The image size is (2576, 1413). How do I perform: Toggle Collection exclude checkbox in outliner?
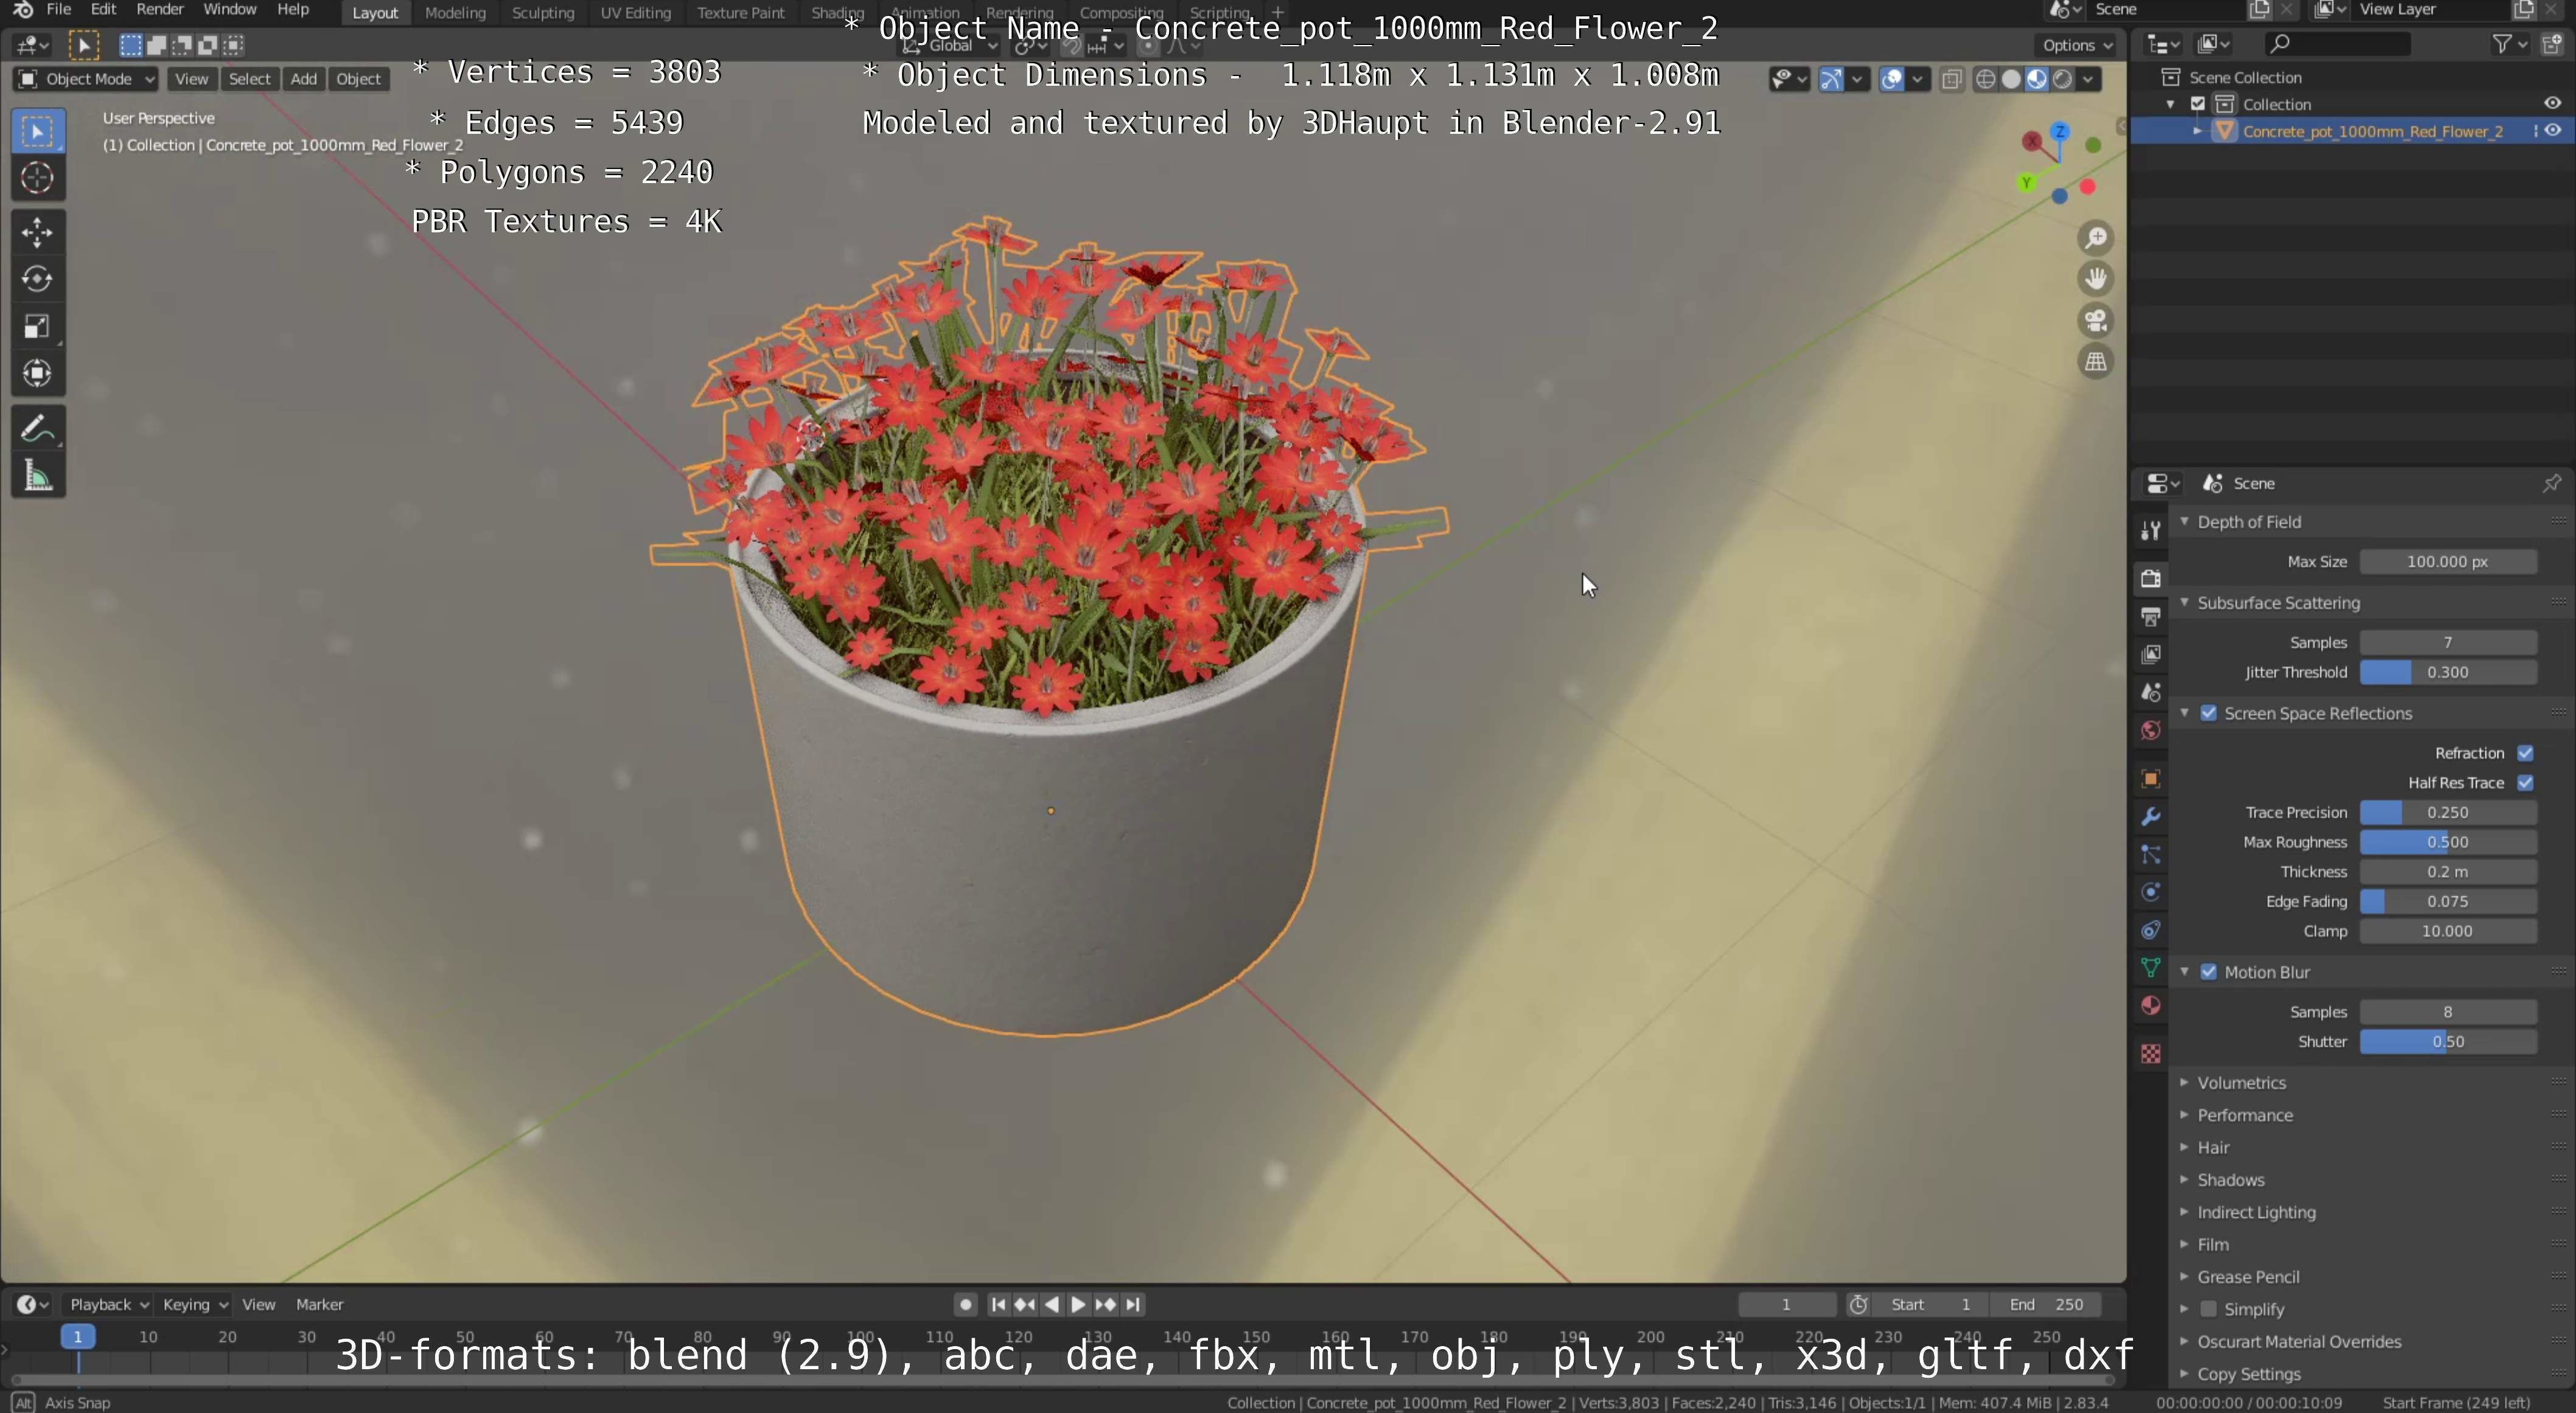click(x=2198, y=103)
